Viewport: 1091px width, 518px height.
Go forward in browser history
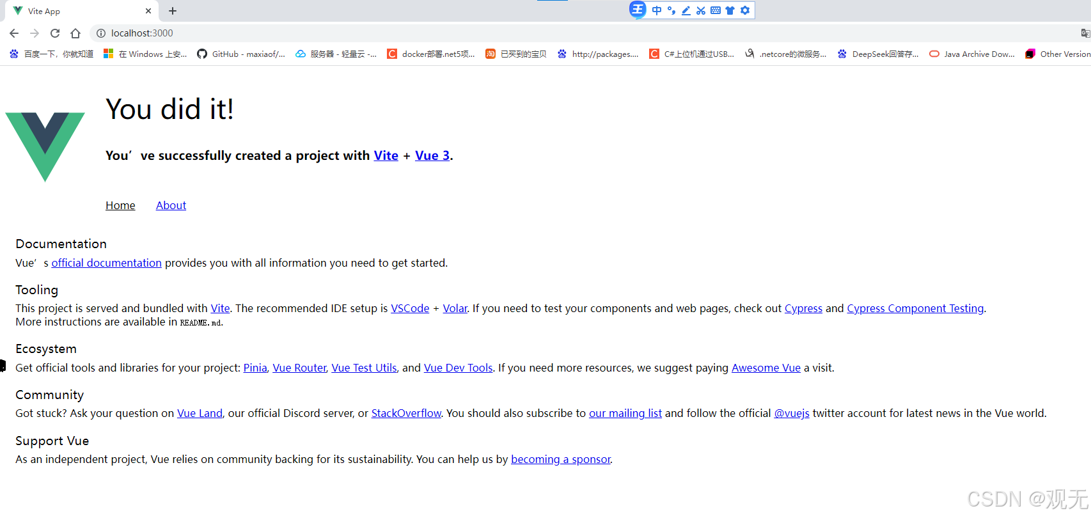pyautogui.click(x=35, y=33)
